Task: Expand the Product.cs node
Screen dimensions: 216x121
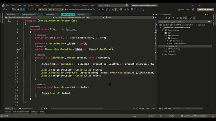Action: pyautogui.click(x=165, y=51)
